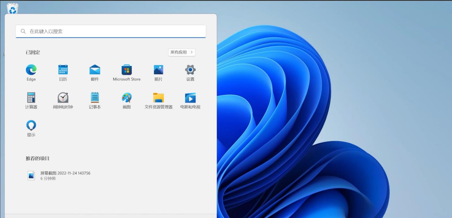Open the 设置 settings app
Screen dimensions: 452x218
pyautogui.click(x=190, y=70)
